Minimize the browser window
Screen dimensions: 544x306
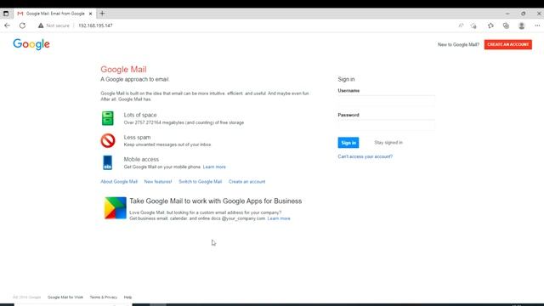507,14
